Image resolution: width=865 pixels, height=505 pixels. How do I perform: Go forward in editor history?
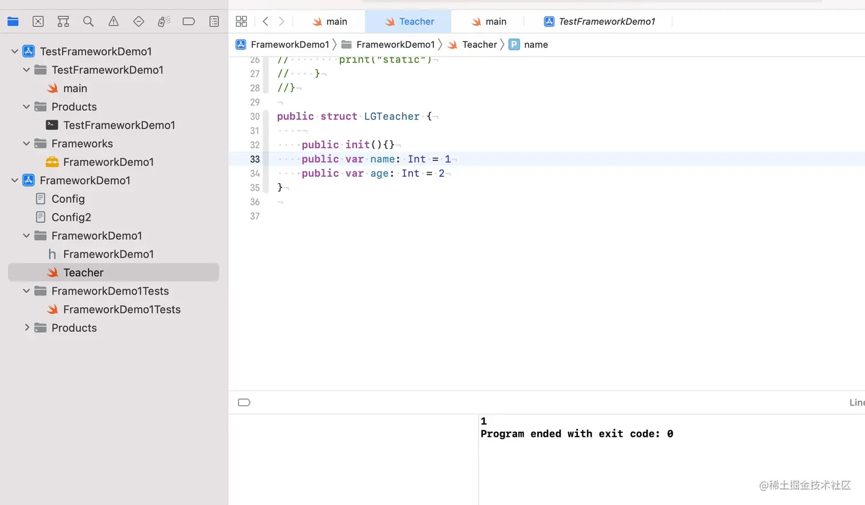[x=281, y=22]
